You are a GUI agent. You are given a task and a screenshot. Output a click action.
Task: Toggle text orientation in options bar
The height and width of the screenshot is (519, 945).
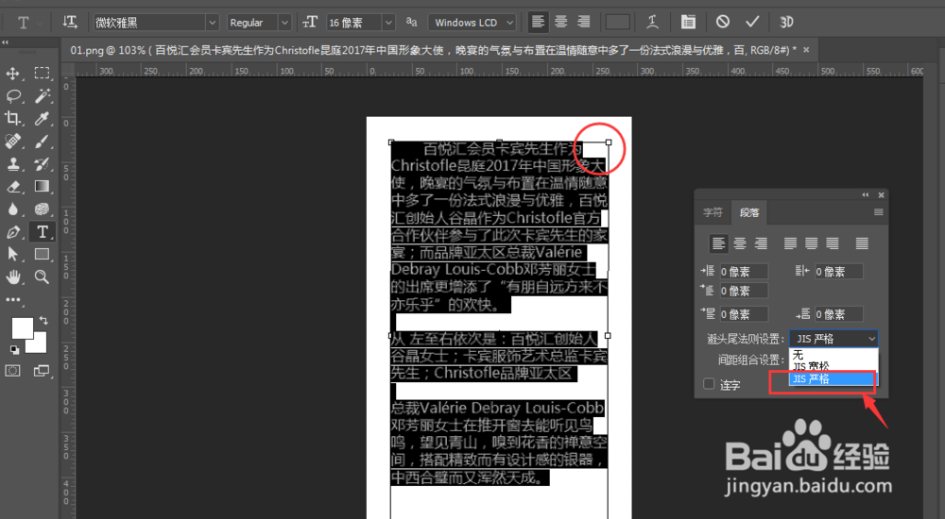pos(70,23)
